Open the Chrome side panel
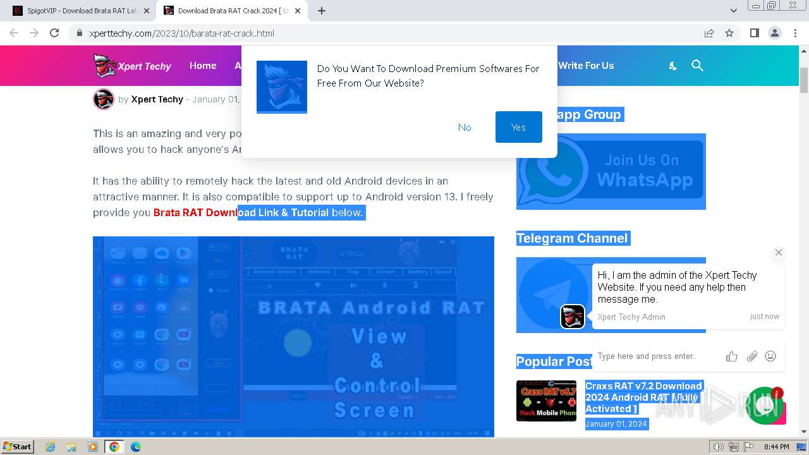 (754, 33)
